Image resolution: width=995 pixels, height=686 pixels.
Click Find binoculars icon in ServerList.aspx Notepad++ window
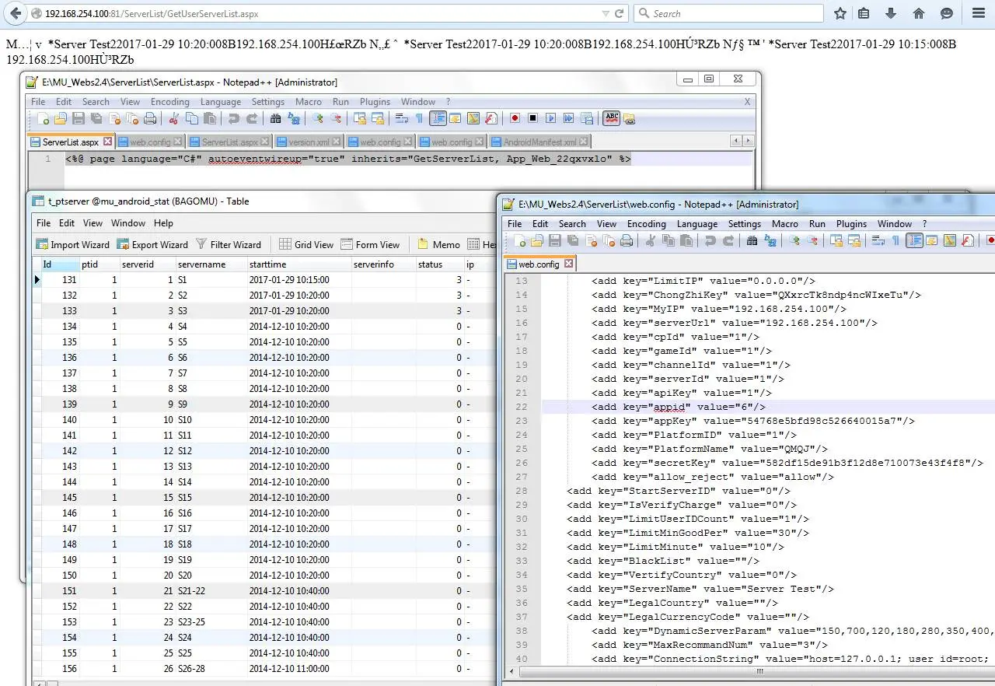(275, 119)
